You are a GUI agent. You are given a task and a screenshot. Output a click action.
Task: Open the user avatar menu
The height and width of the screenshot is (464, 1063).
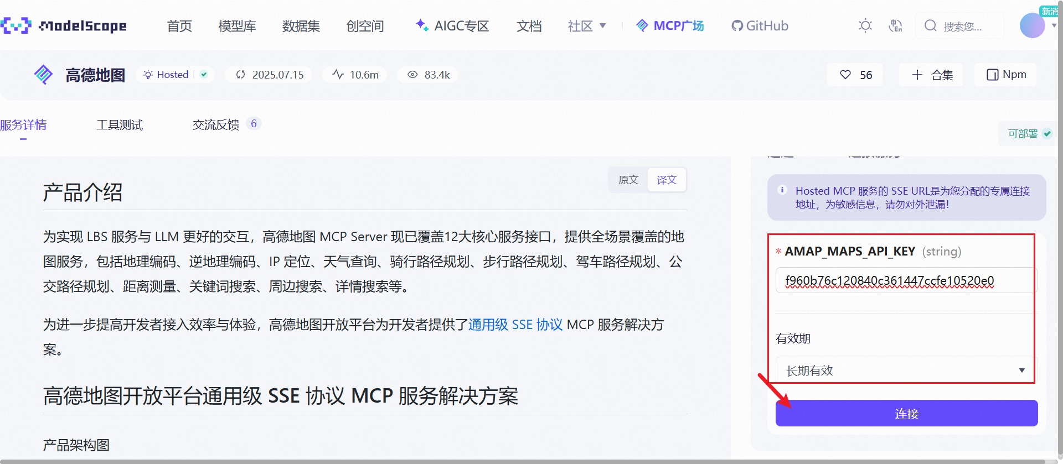(1032, 25)
